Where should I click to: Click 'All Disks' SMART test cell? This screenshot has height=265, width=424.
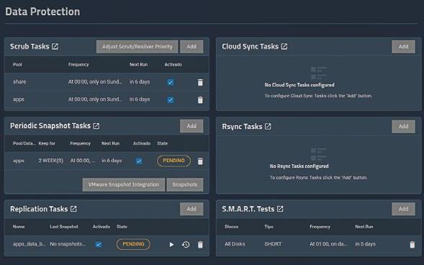[x=235, y=244]
